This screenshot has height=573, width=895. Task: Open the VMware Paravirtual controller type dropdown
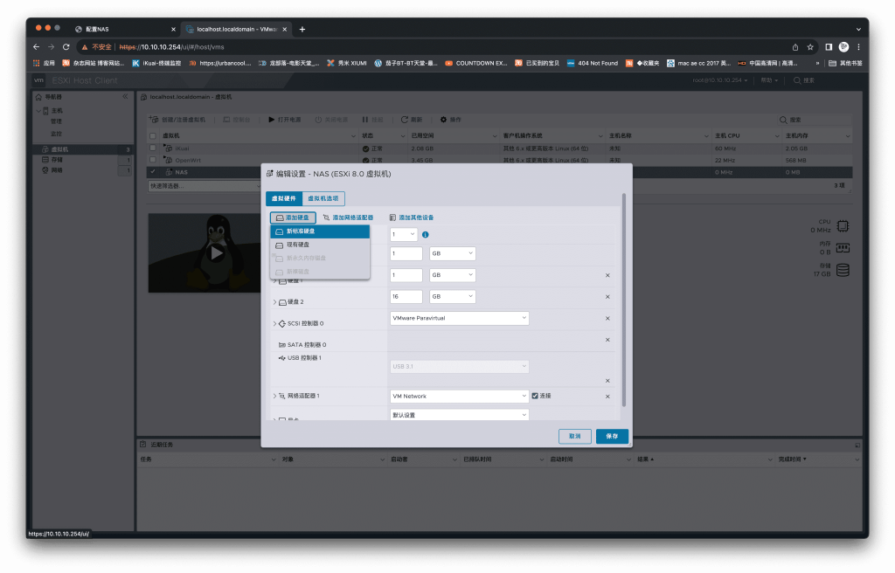click(x=459, y=319)
